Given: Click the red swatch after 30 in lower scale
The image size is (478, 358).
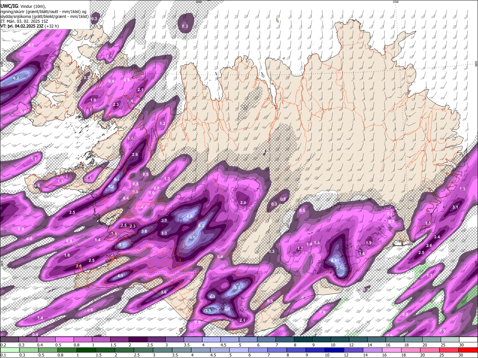Looking at the screenshot, I should (x=468, y=350).
